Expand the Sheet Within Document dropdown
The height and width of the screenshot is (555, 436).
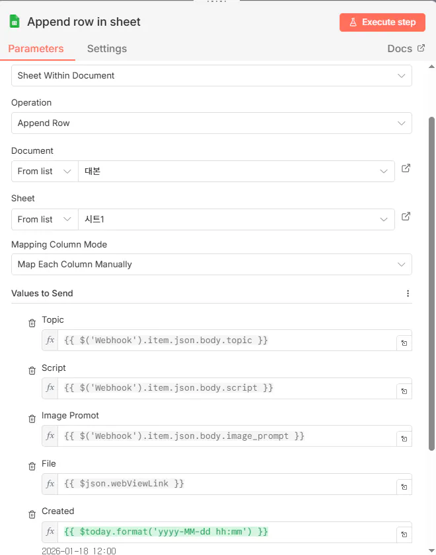pos(211,76)
